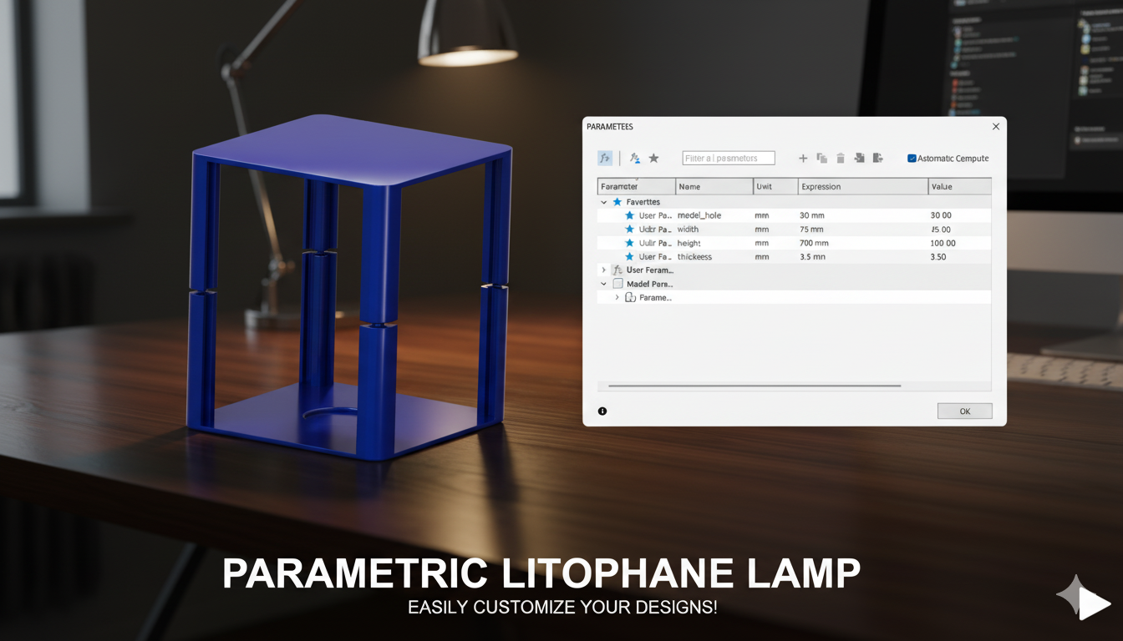
Task: Toggle favorite star on the width row
Action: click(630, 230)
